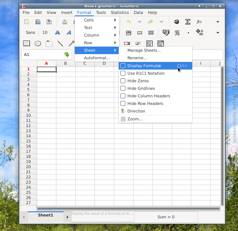Click the function f(x) icon
The image size is (238, 231).
pos(199,22)
